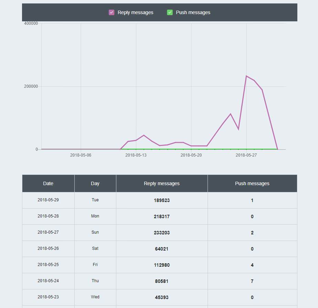Select the Wed day cell
The image size is (318, 308).
(95, 297)
